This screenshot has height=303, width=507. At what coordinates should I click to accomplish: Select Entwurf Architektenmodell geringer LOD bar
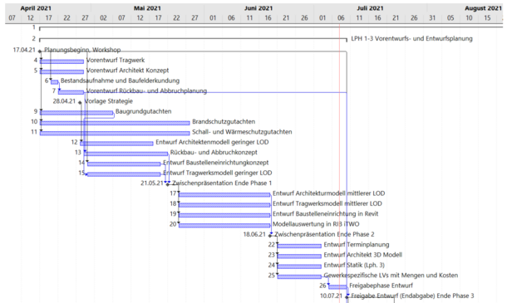click(x=116, y=144)
